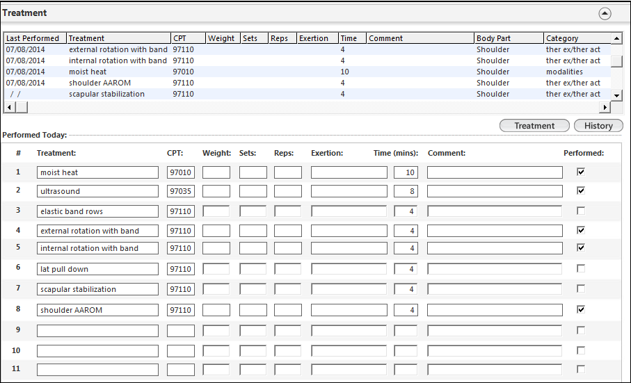
Task: Click the empty Treatment field in row 9
Action: pyautogui.click(x=98, y=331)
